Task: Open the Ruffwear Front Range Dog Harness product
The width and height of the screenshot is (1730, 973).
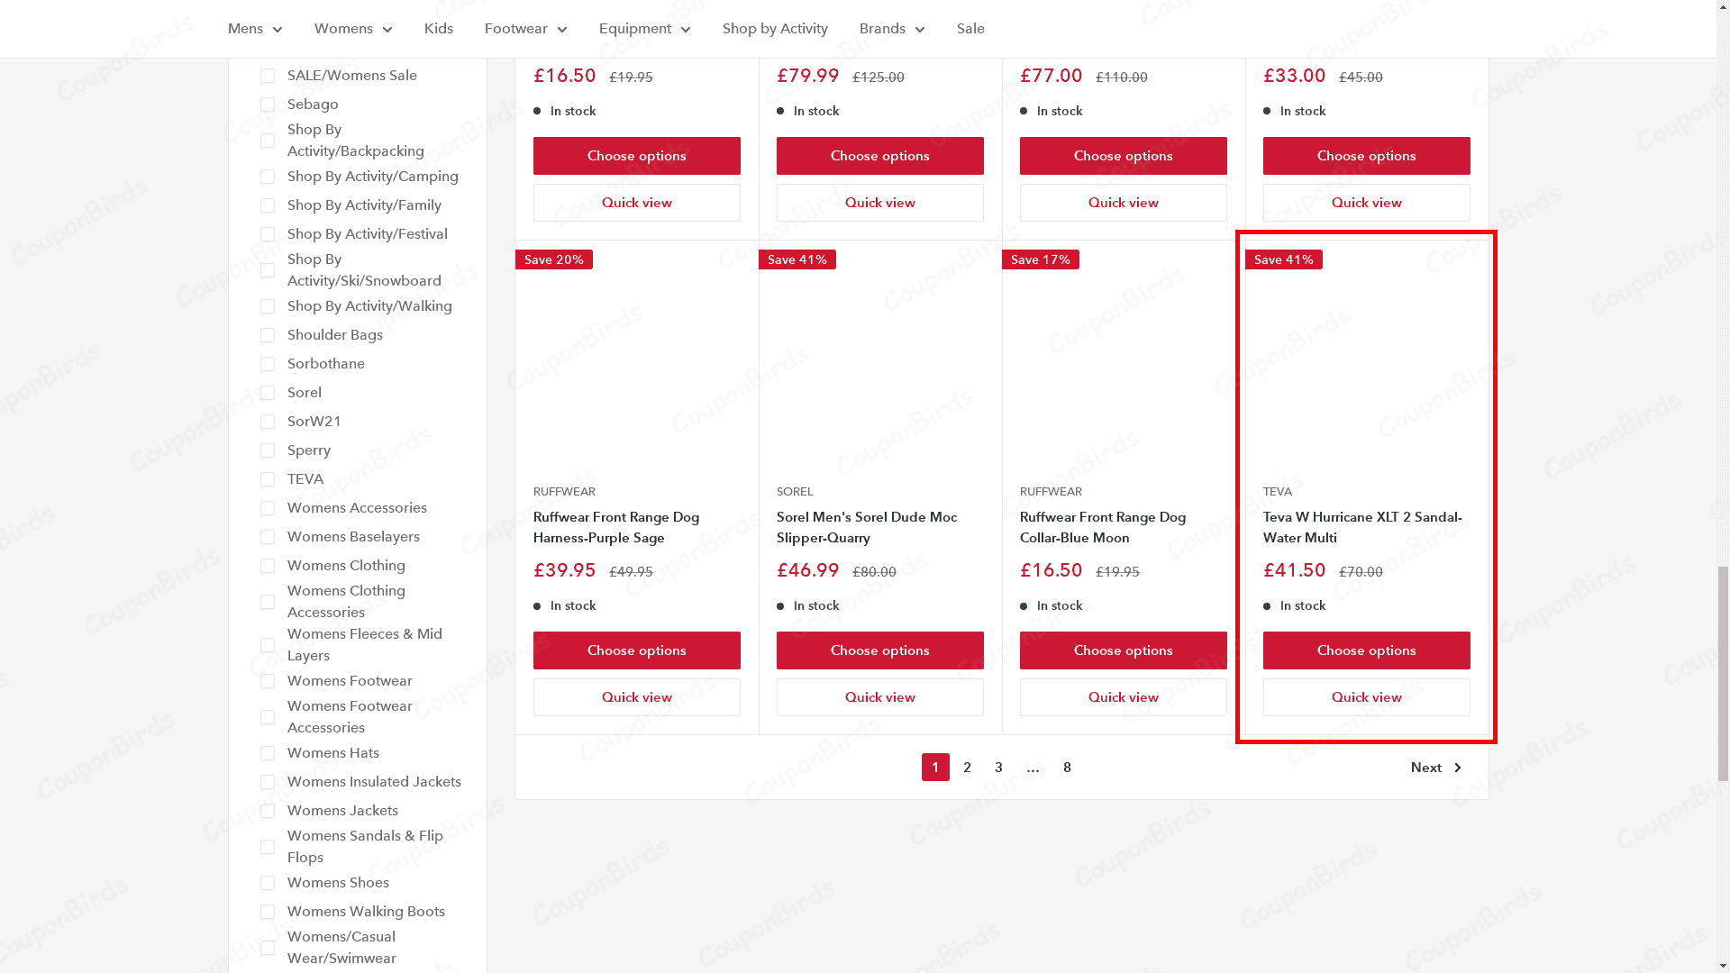Action: click(x=615, y=527)
